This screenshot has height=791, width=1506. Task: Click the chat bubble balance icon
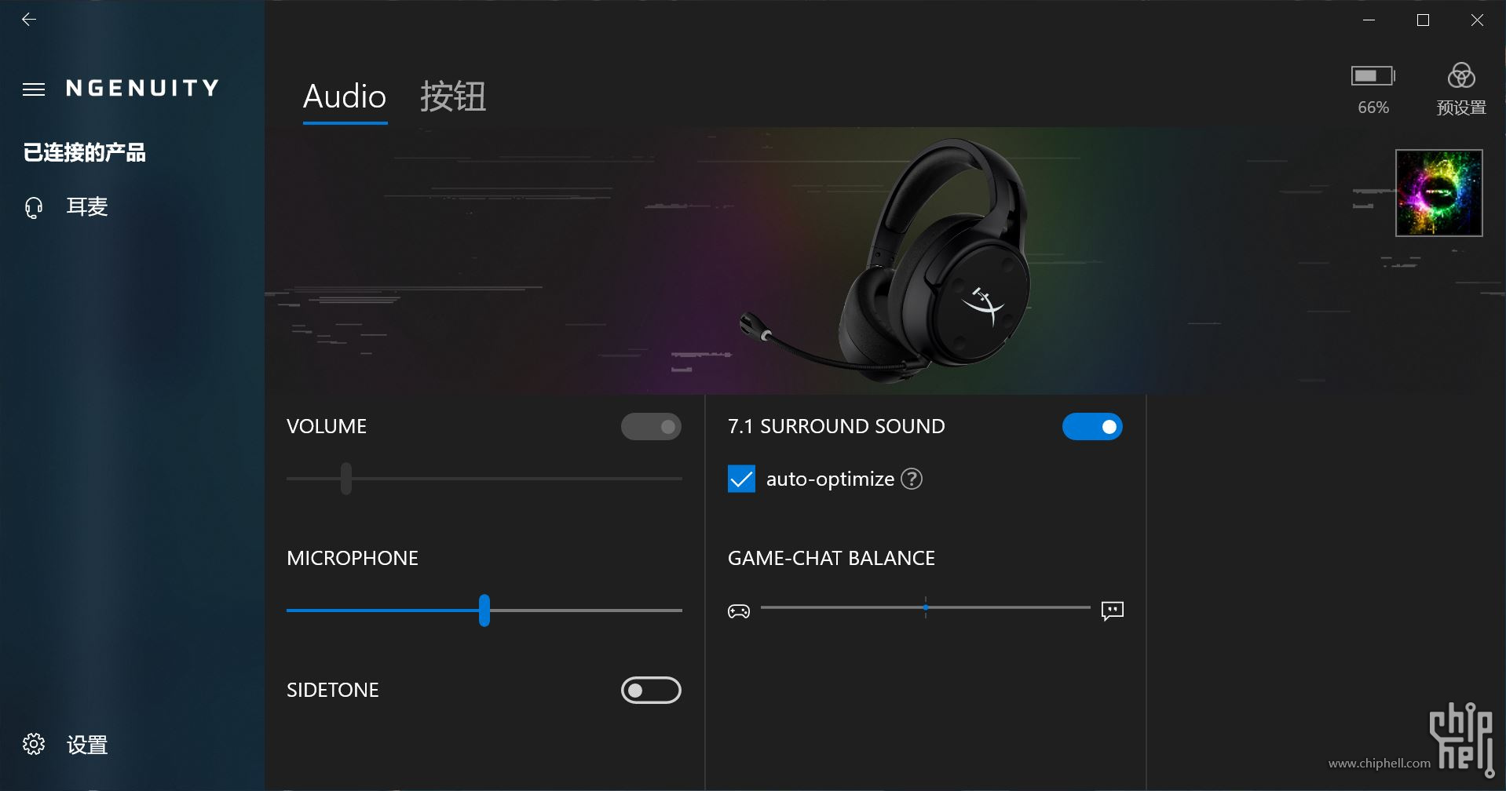coord(1113,611)
